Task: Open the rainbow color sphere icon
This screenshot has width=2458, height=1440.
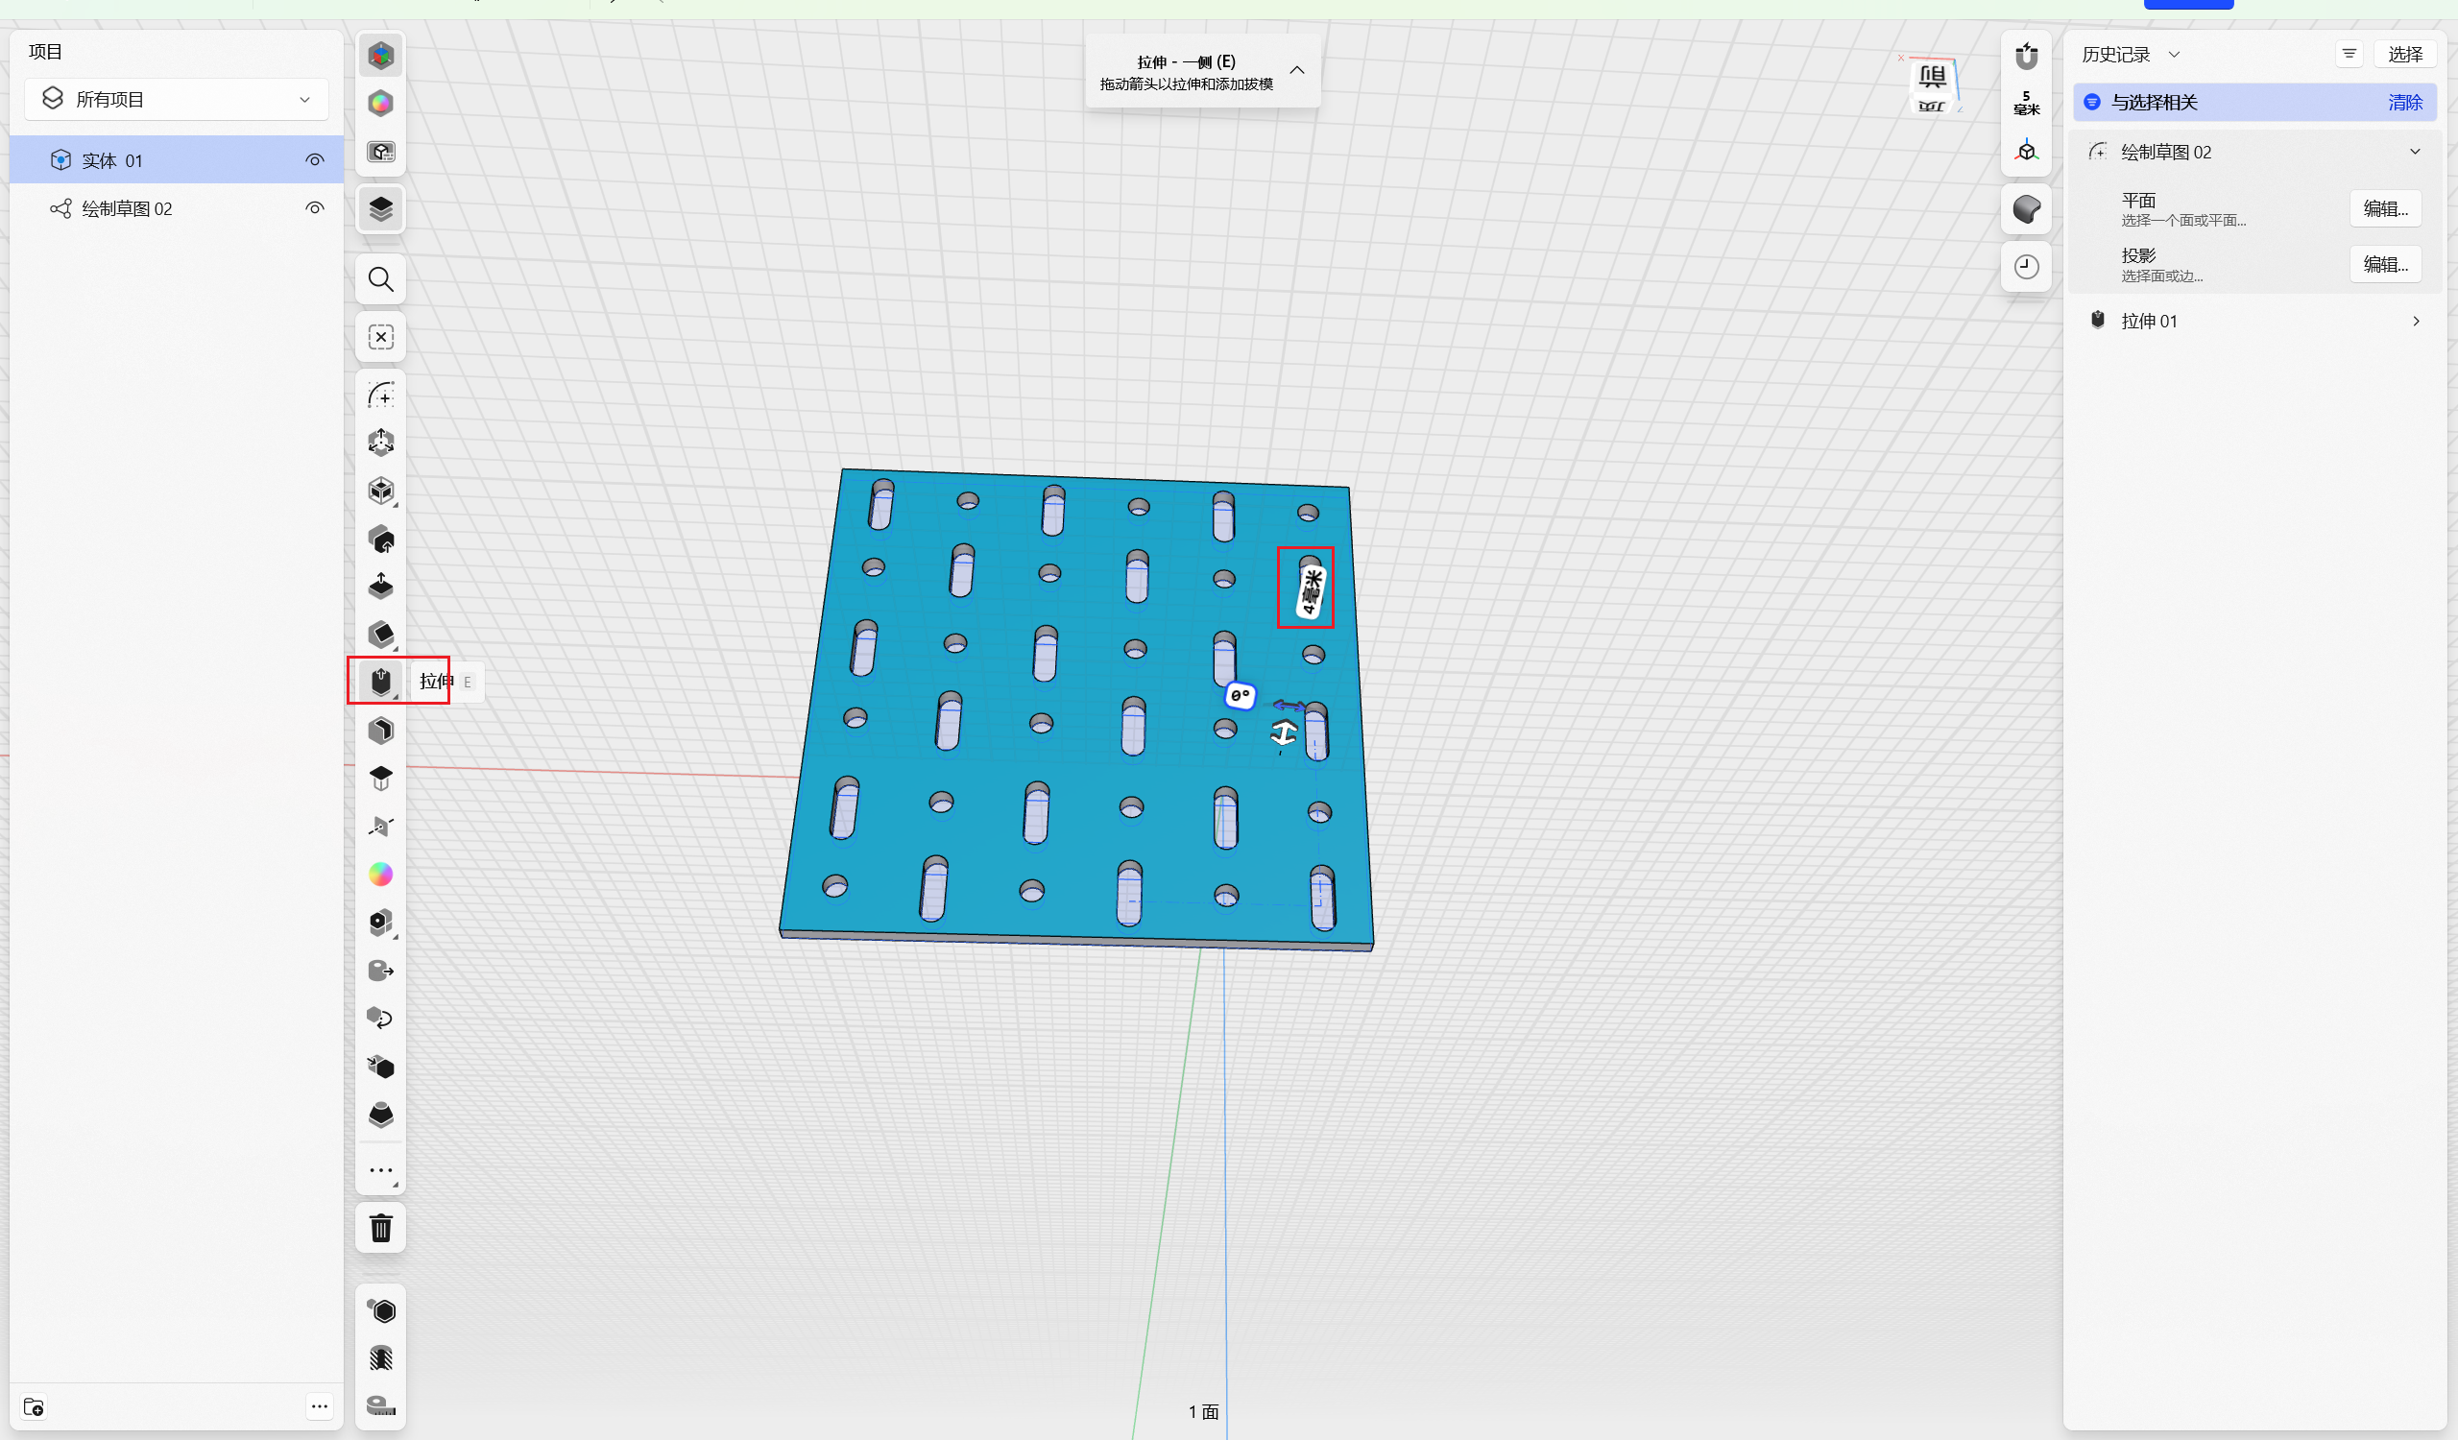Action: (380, 875)
